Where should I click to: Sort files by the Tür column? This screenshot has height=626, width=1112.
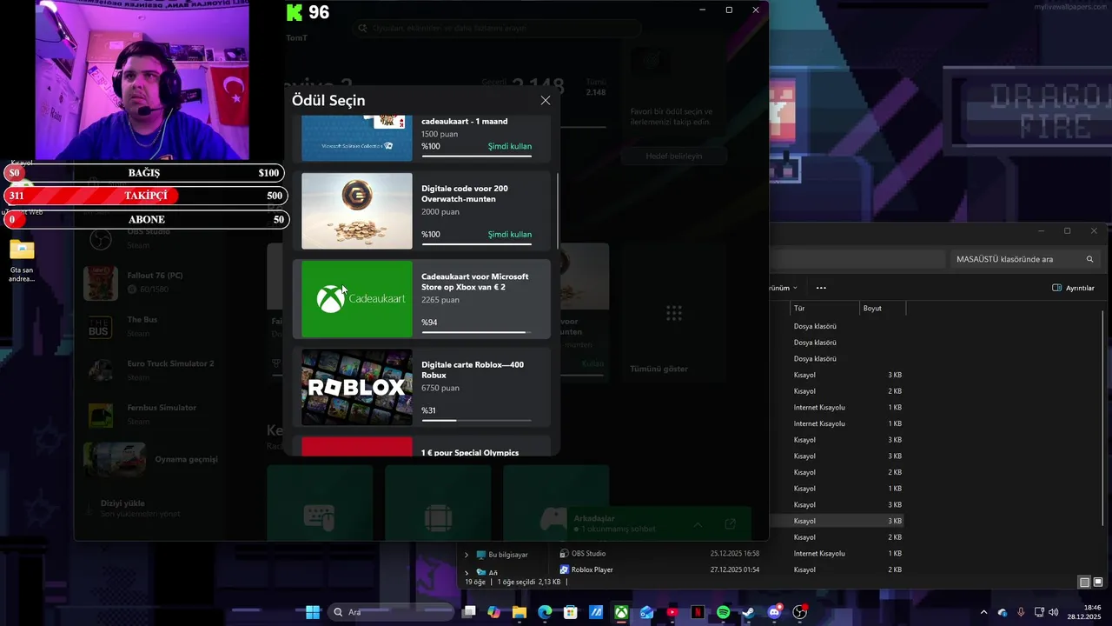tap(825, 309)
